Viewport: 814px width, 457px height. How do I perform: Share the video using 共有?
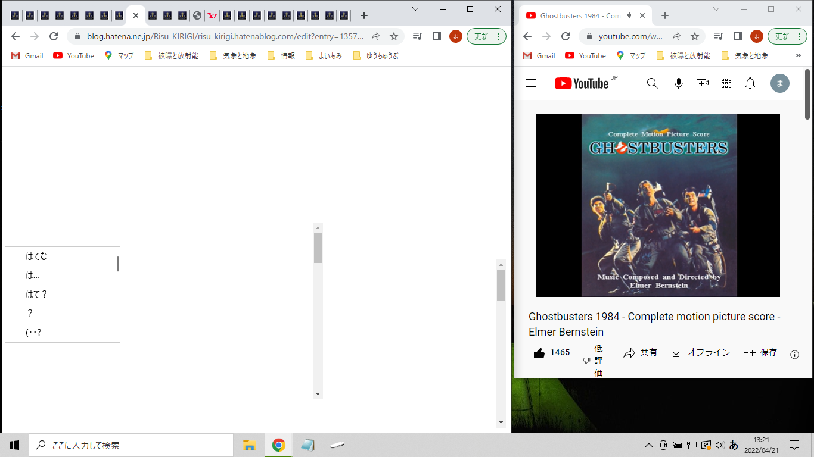point(641,353)
